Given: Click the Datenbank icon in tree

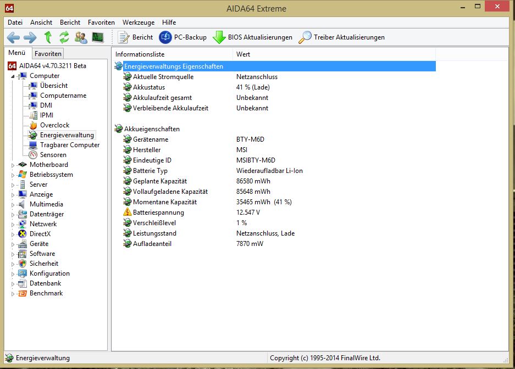Looking at the screenshot, I should [x=23, y=283].
